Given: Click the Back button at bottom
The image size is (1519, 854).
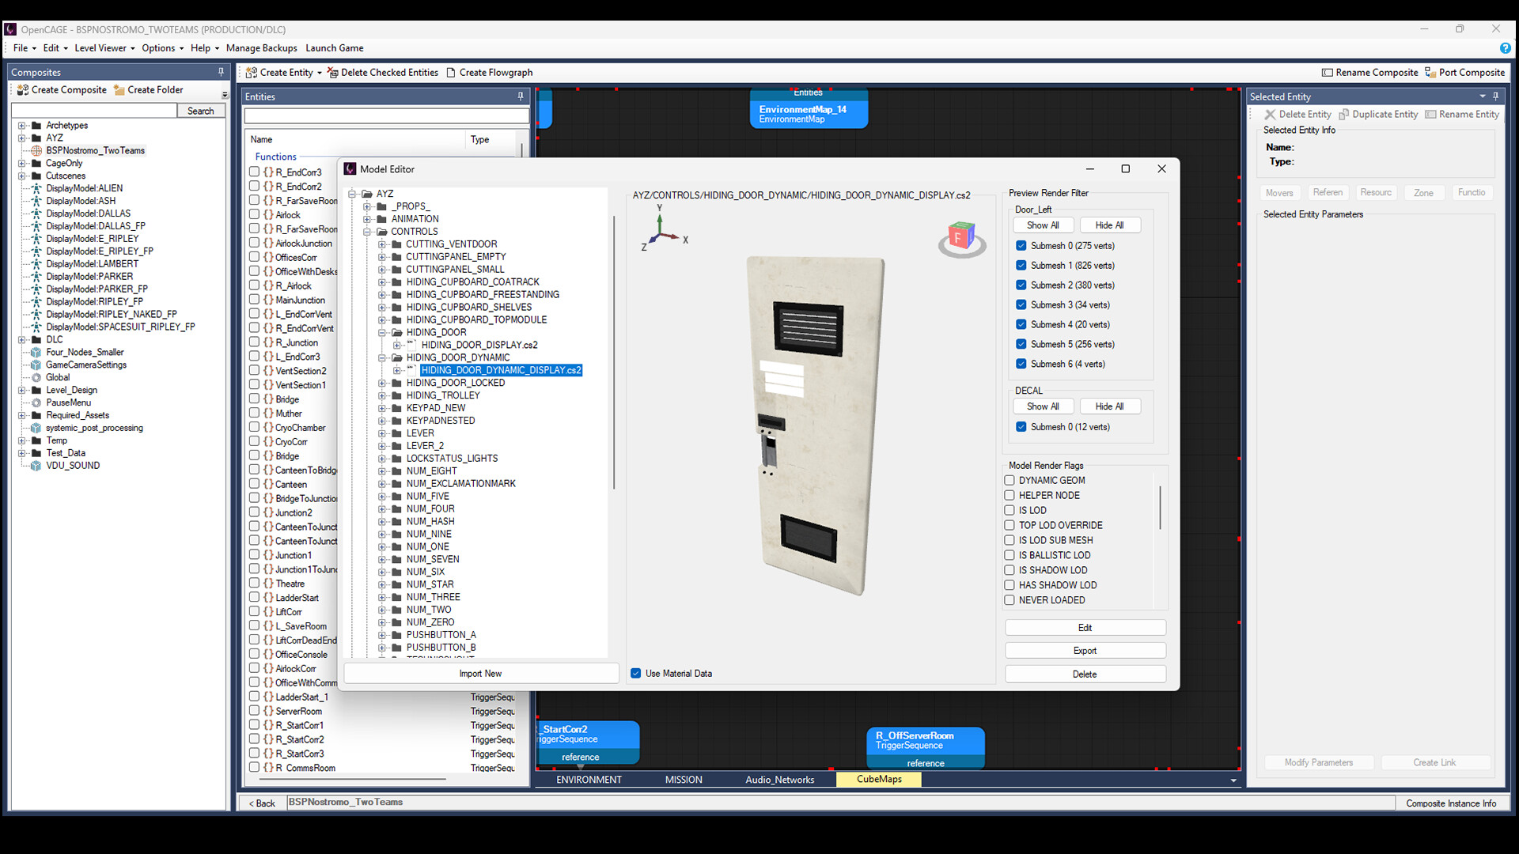Looking at the screenshot, I should coord(262,803).
